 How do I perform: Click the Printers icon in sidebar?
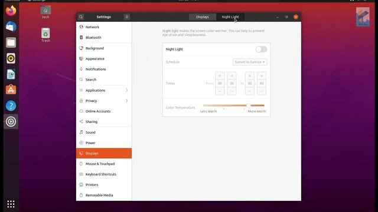click(82, 184)
